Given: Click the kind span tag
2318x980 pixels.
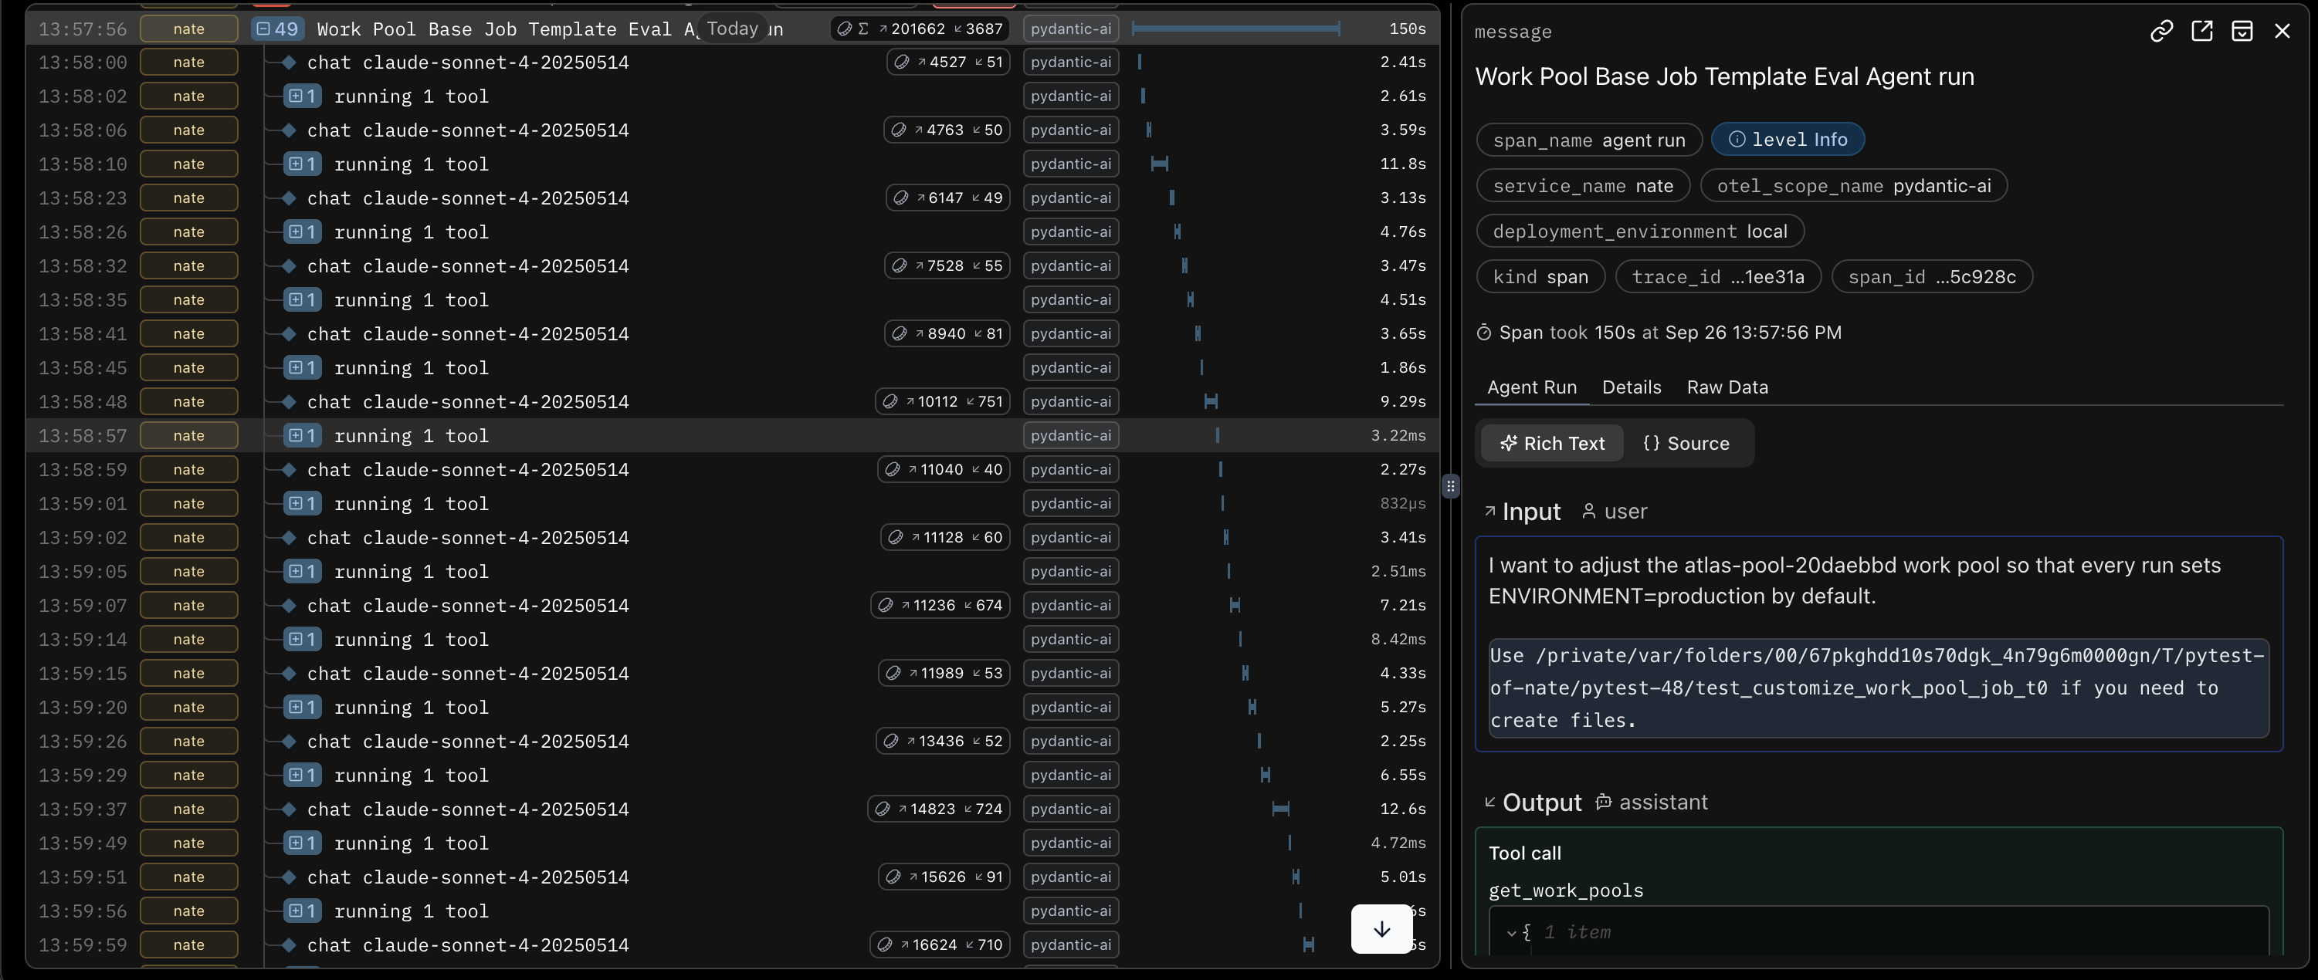Looking at the screenshot, I should [x=1540, y=277].
